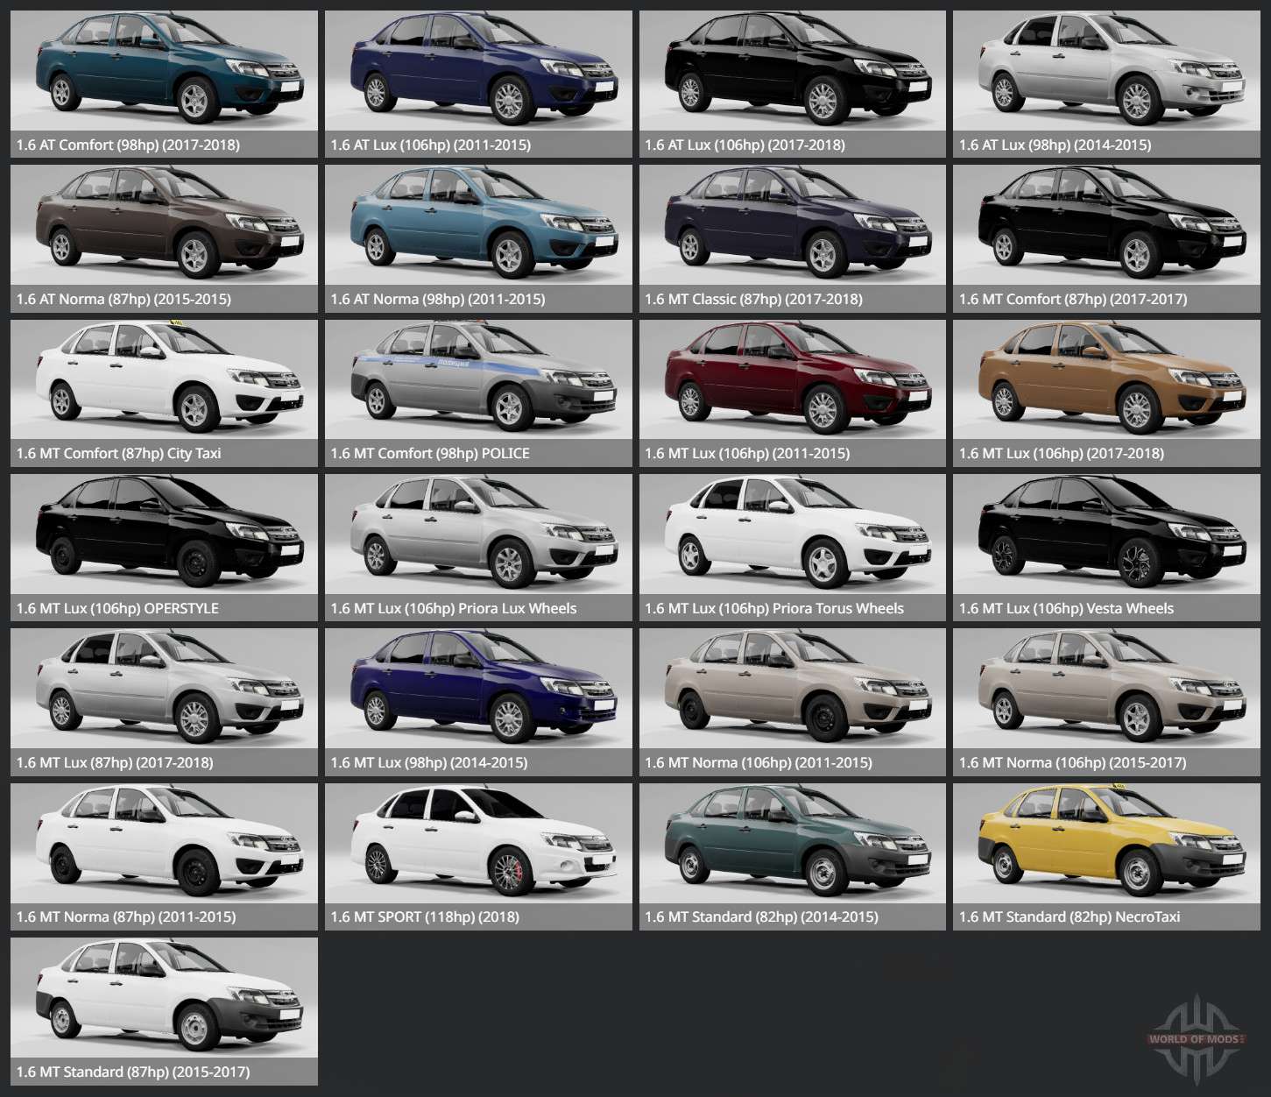This screenshot has width=1271, height=1097.
Task: Select the dark red 1.6 MT Lux (106hp) (2011-2015)
Action: pyautogui.click(x=793, y=393)
